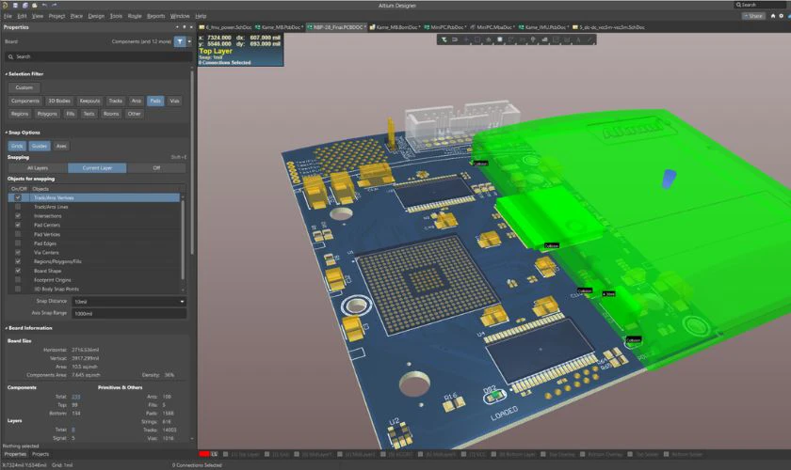Click the Save All icon in title bar
Image resolution: width=791 pixels, height=470 pixels.
click(24, 5)
